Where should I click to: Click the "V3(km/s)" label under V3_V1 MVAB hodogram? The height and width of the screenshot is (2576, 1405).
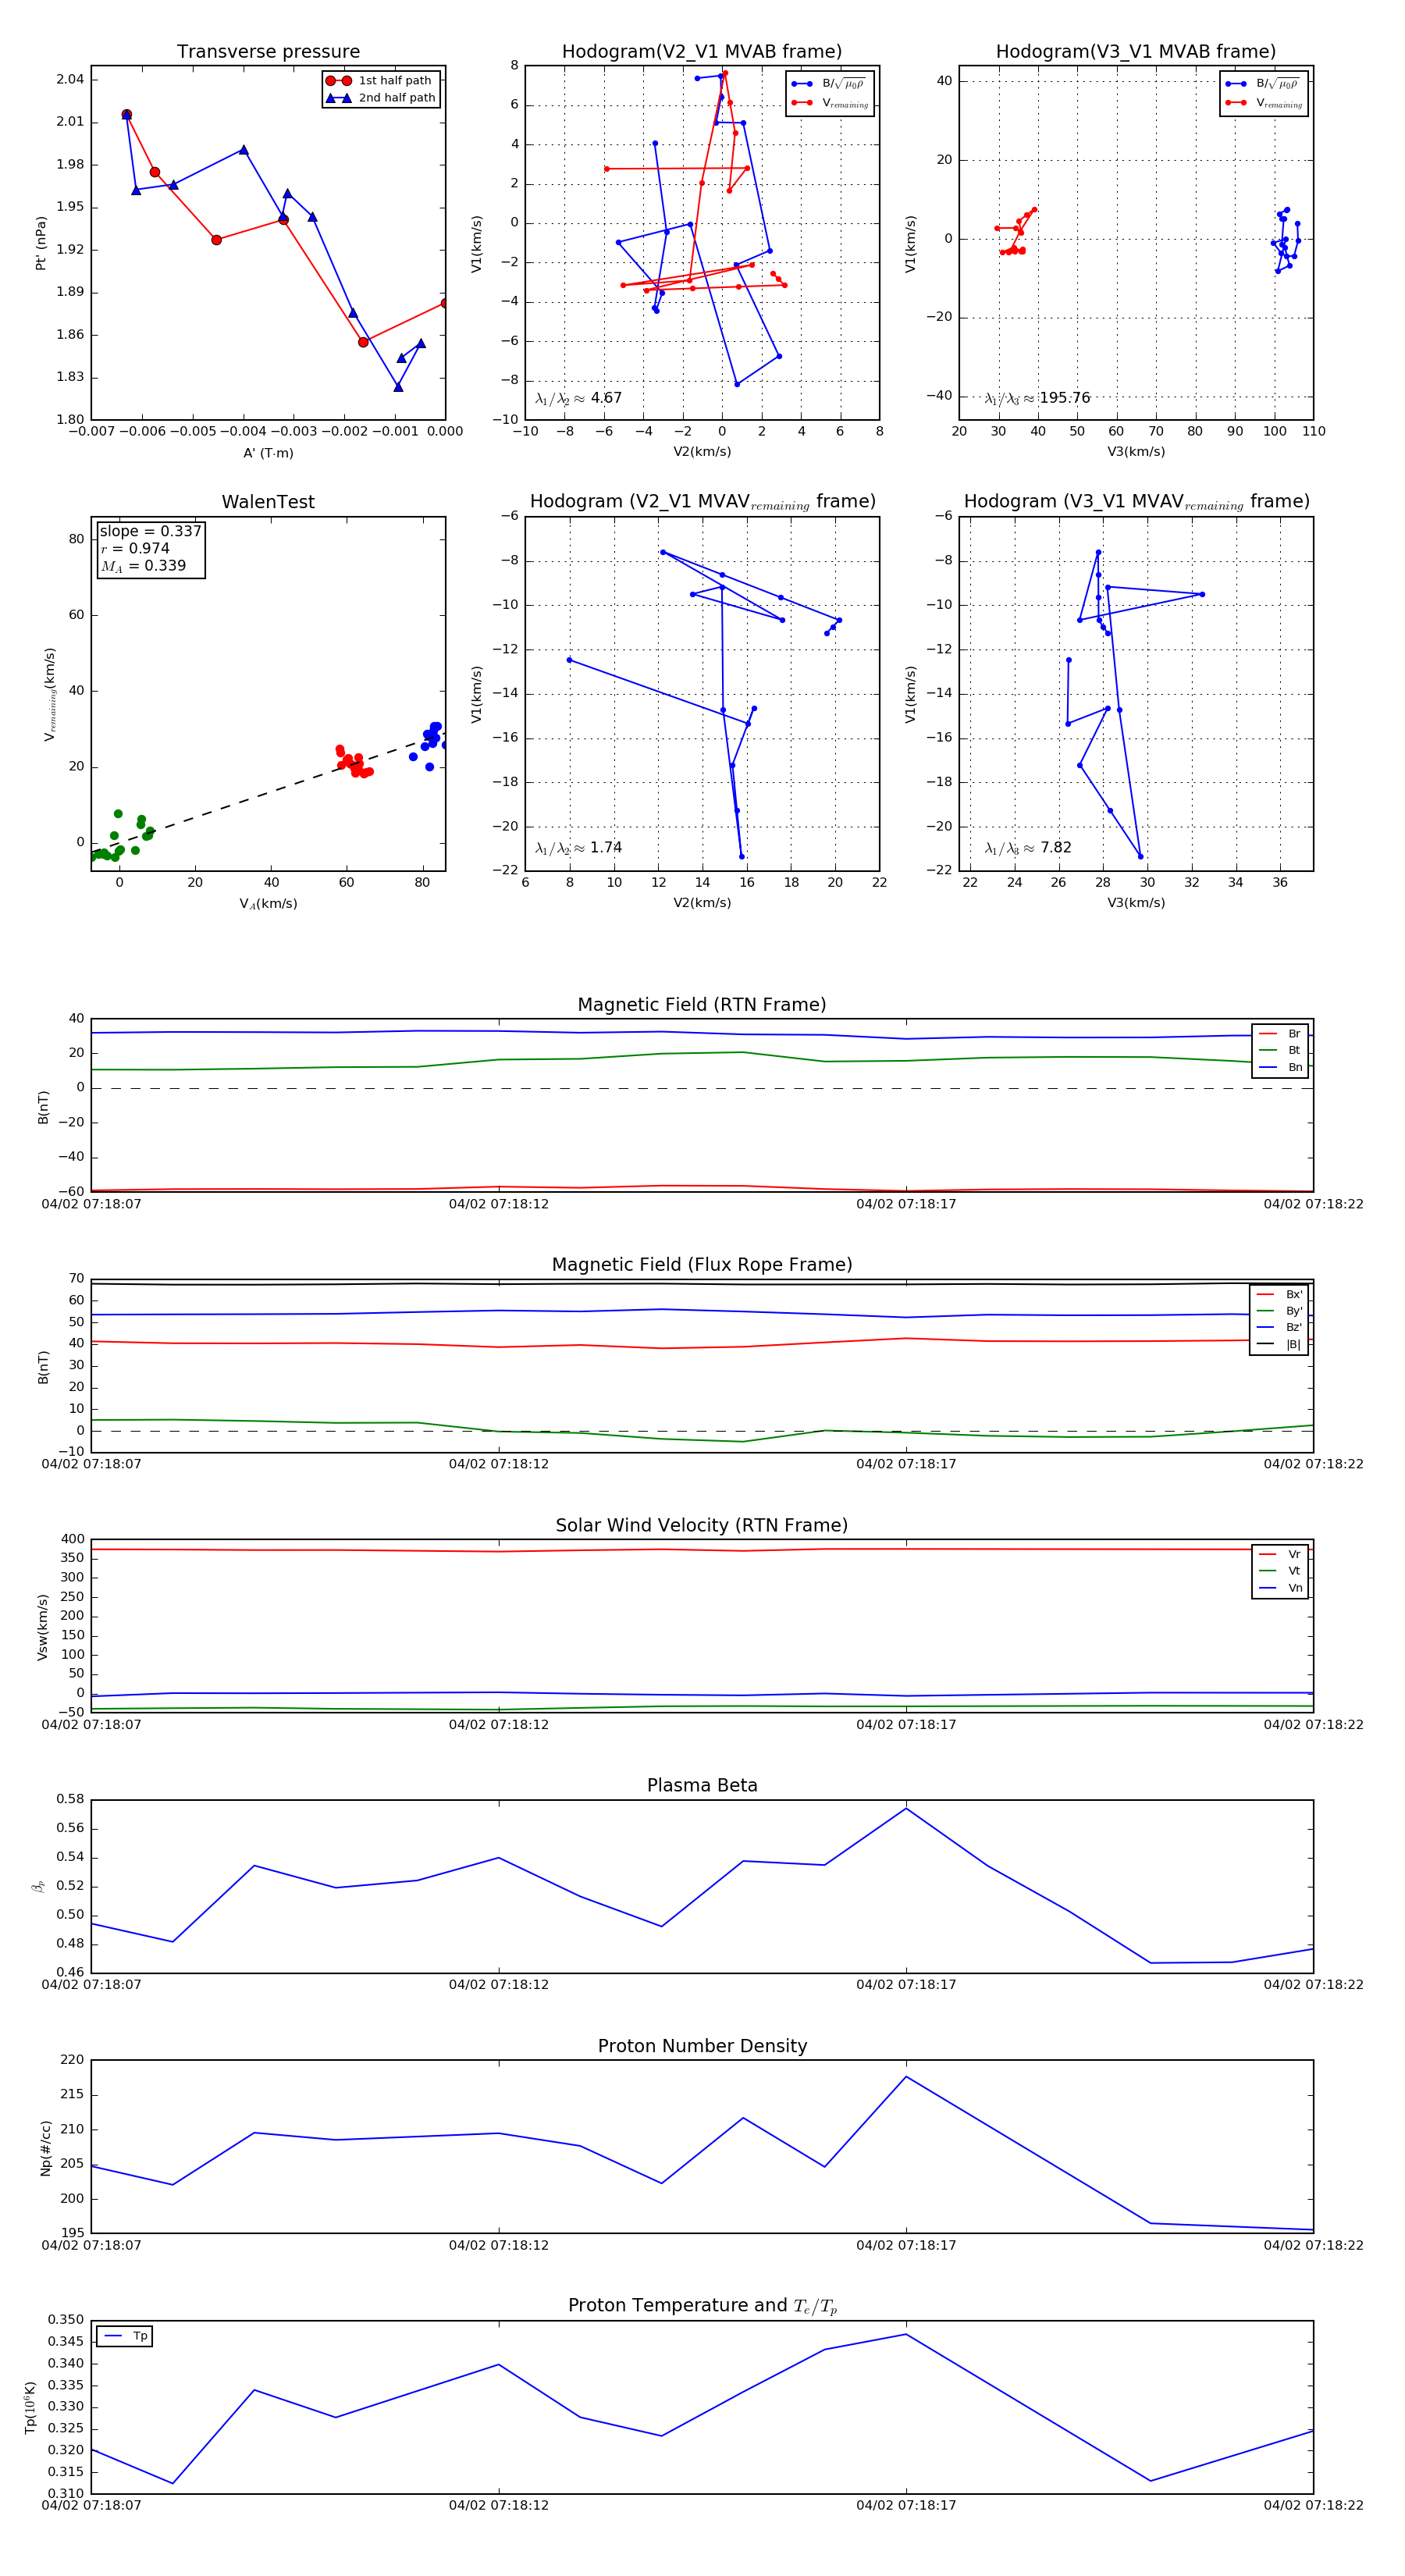pyautogui.click(x=1136, y=452)
